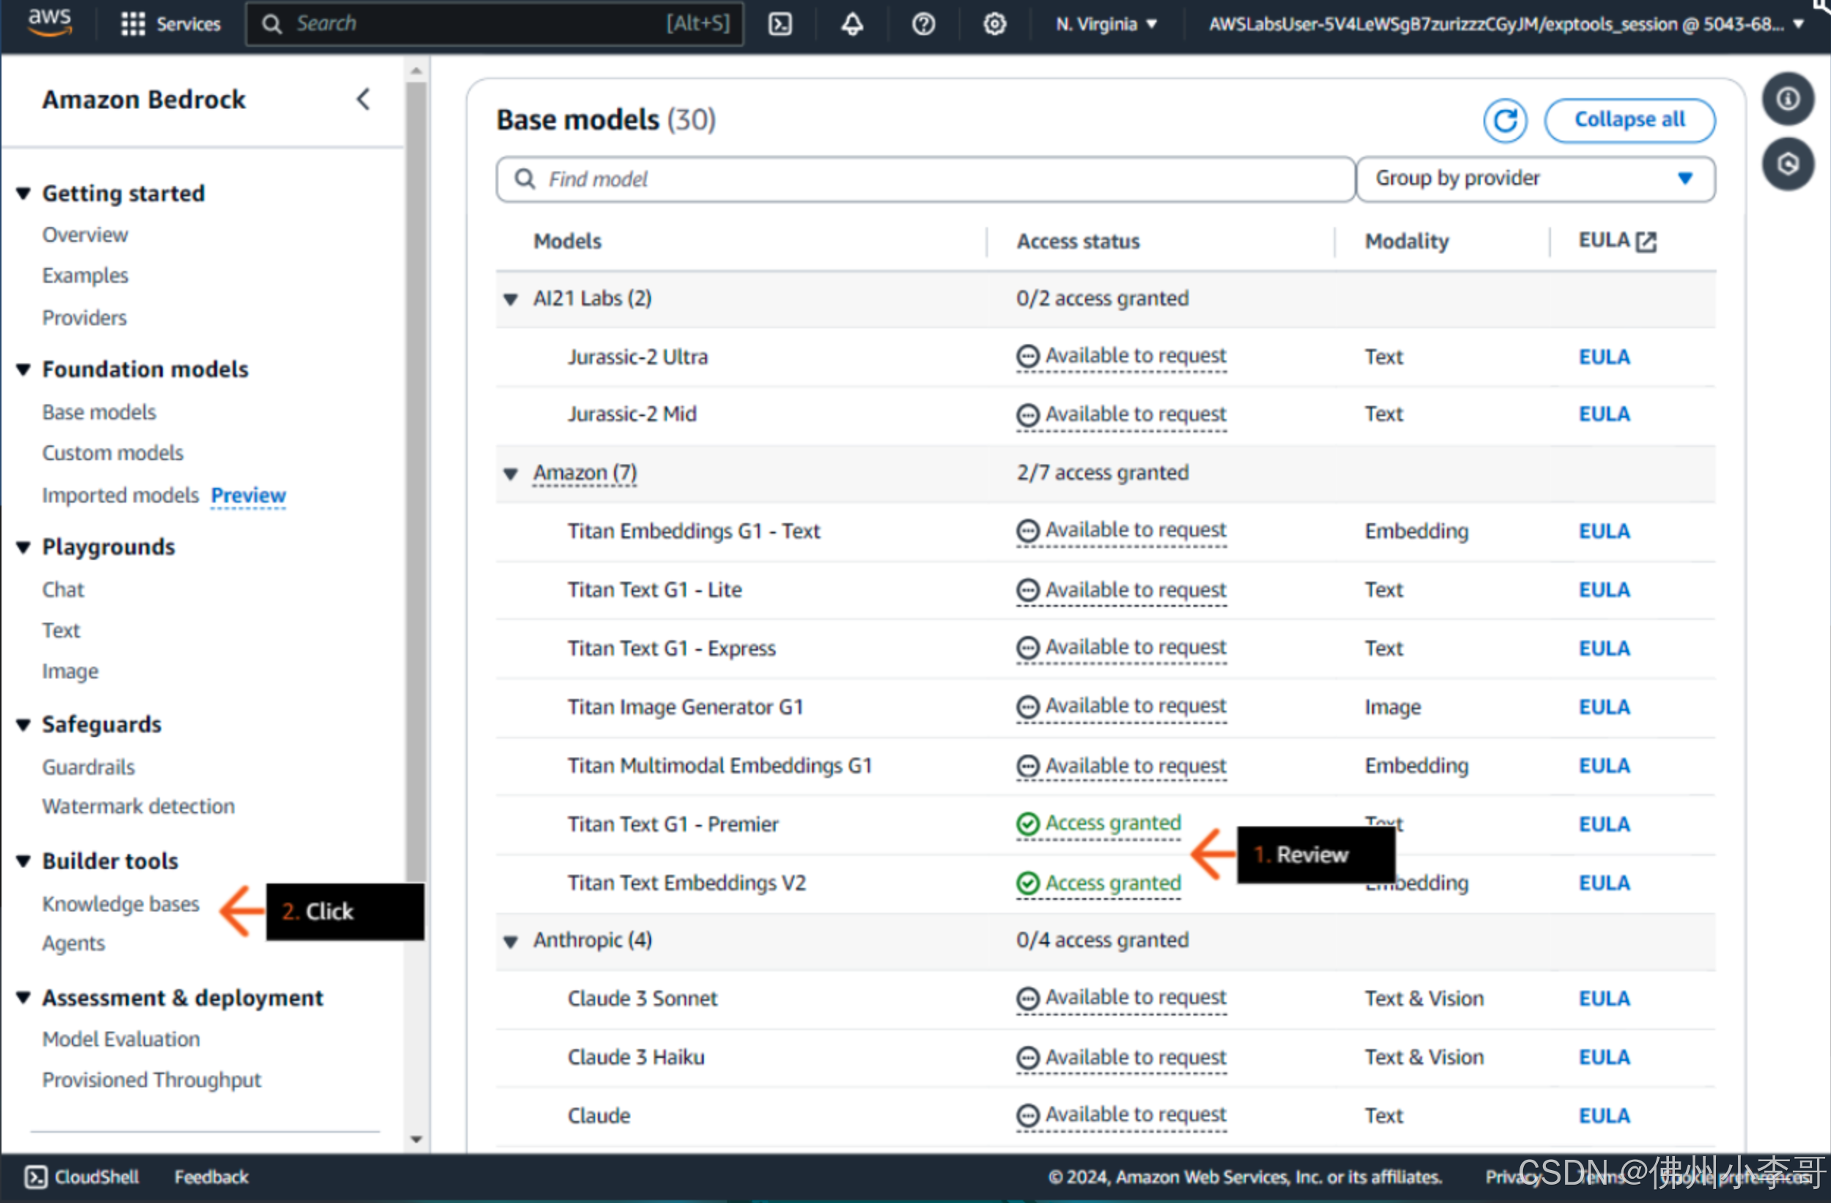Image resolution: width=1831 pixels, height=1203 pixels.
Task: Click Titan Text G1 - Premier granted checkmark
Action: click(1028, 823)
